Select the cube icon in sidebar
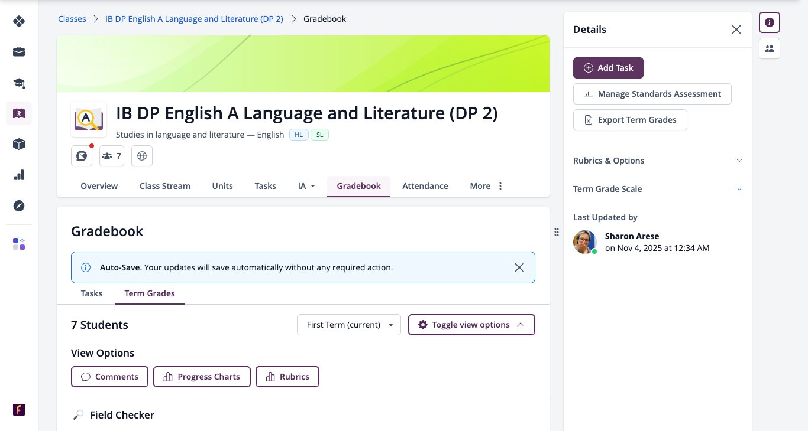808x431 pixels. pyautogui.click(x=19, y=144)
